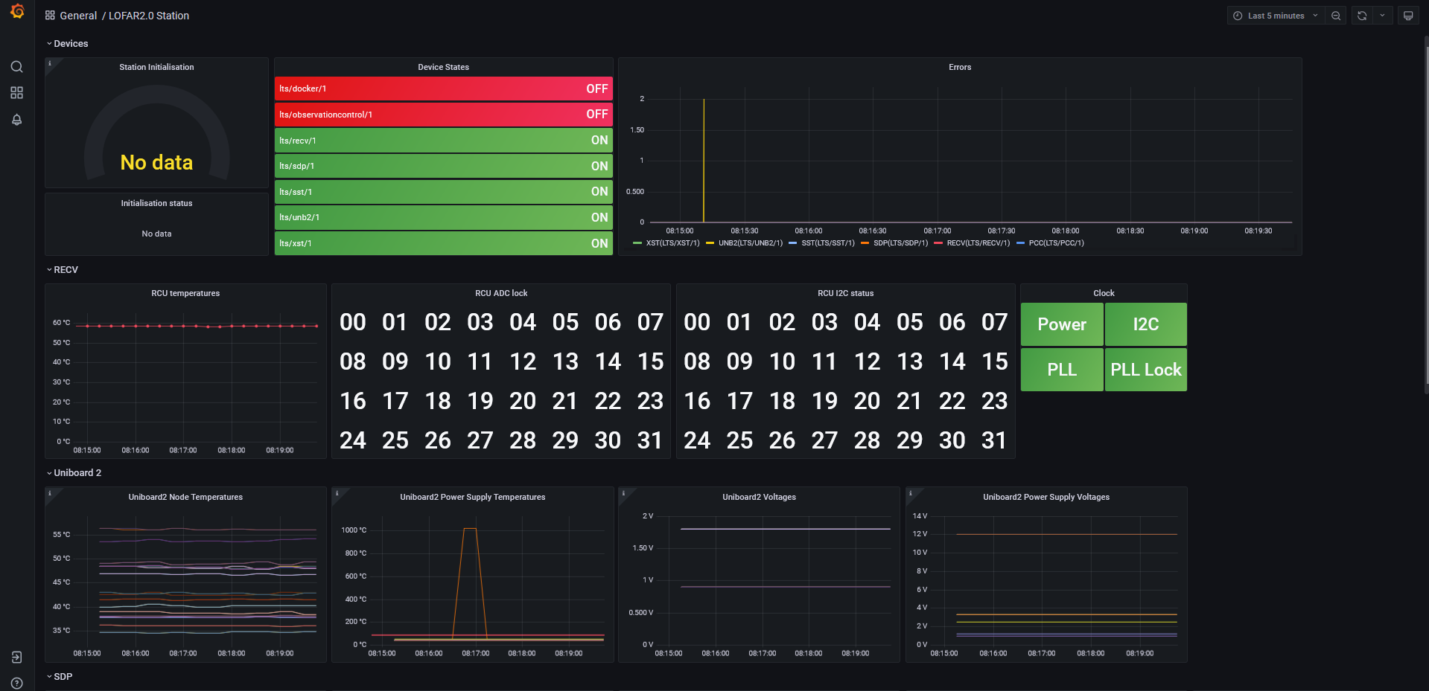Show info icon on Uniboard2 Power Supply Temperatures
Image resolution: width=1429 pixels, height=691 pixels.
pyautogui.click(x=337, y=493)
